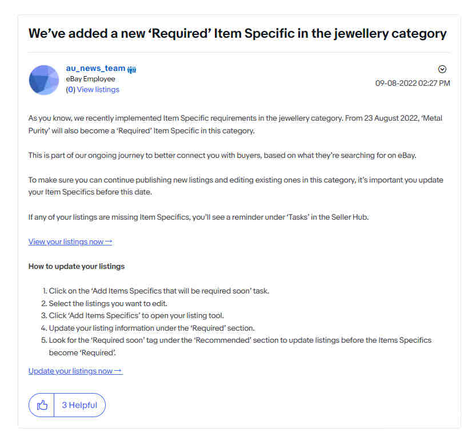The height and width of the screenshot is (440, 476).
Task: Click the paragraph mentioning 'Tasks' in the Seller Hub
Action: (198, 217)
